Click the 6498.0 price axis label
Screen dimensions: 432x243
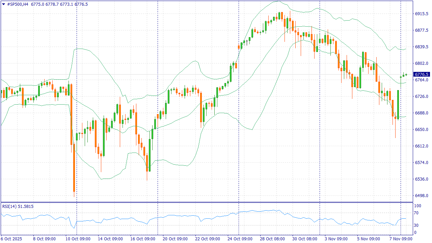[422, 196]
